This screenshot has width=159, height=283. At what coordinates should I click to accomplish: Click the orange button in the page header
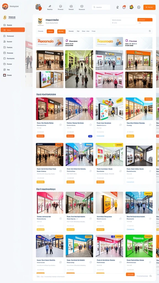[145, 20]
